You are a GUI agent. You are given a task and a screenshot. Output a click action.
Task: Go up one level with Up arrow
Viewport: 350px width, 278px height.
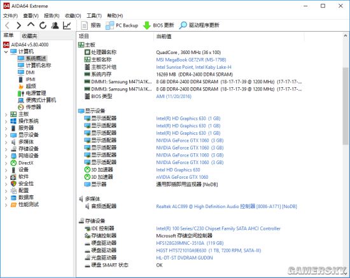pos(31,25)
